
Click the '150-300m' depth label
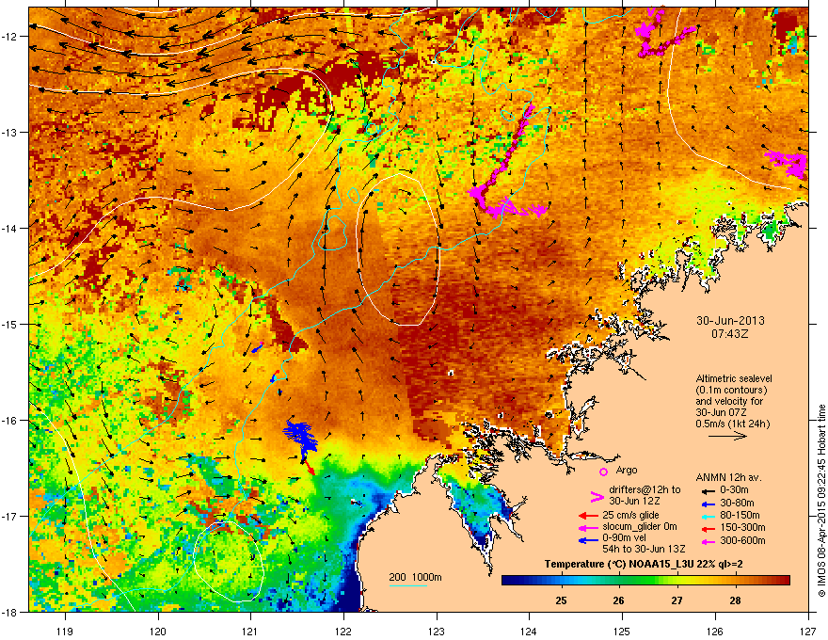[x=742, y=527]
